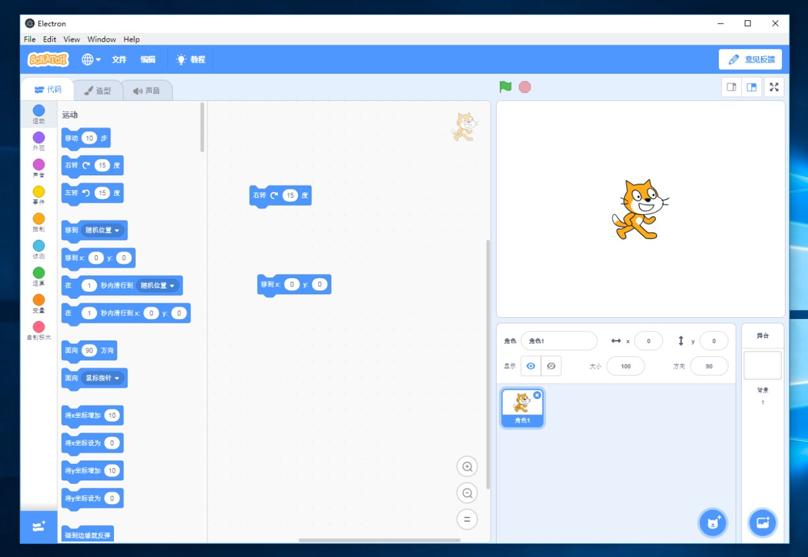Click the choose a backdrop button
The width and height of the screenshot is (808, 557).
pyautogui.click(x=763, y=523)
